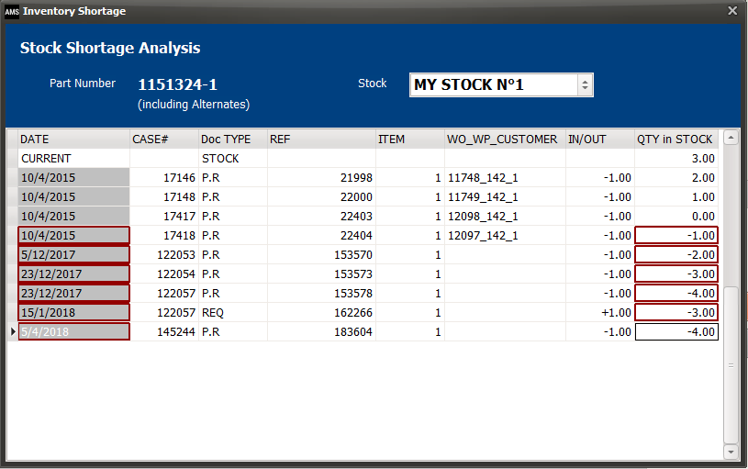Select customer cell 12097_142_1
The image size is (748, 469).
505,235
